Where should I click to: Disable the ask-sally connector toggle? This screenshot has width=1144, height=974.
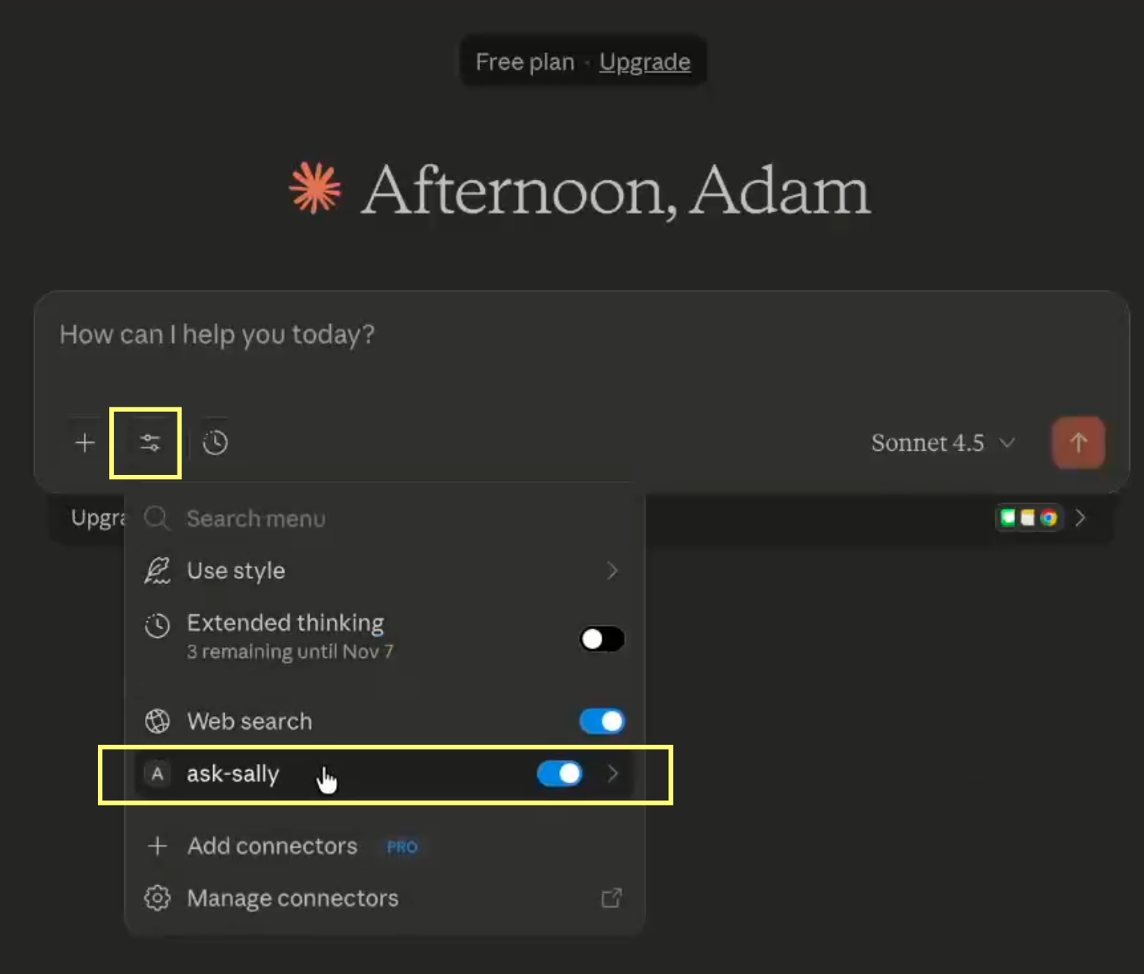point(560,774)
